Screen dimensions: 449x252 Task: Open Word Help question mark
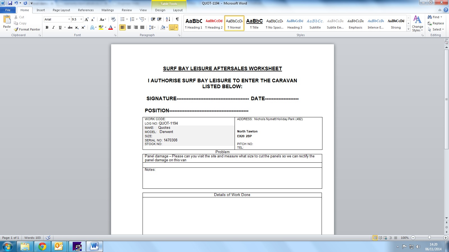pos(446,10)
